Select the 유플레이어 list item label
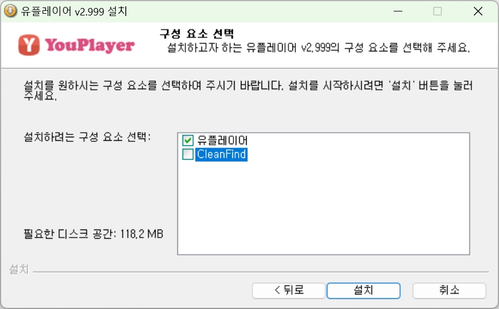This screenshot has height=309, width=499. [x=222, y=140]
